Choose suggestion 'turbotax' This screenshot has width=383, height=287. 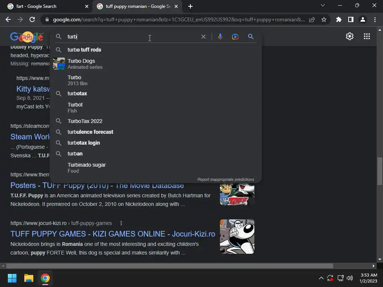(156, 93)
